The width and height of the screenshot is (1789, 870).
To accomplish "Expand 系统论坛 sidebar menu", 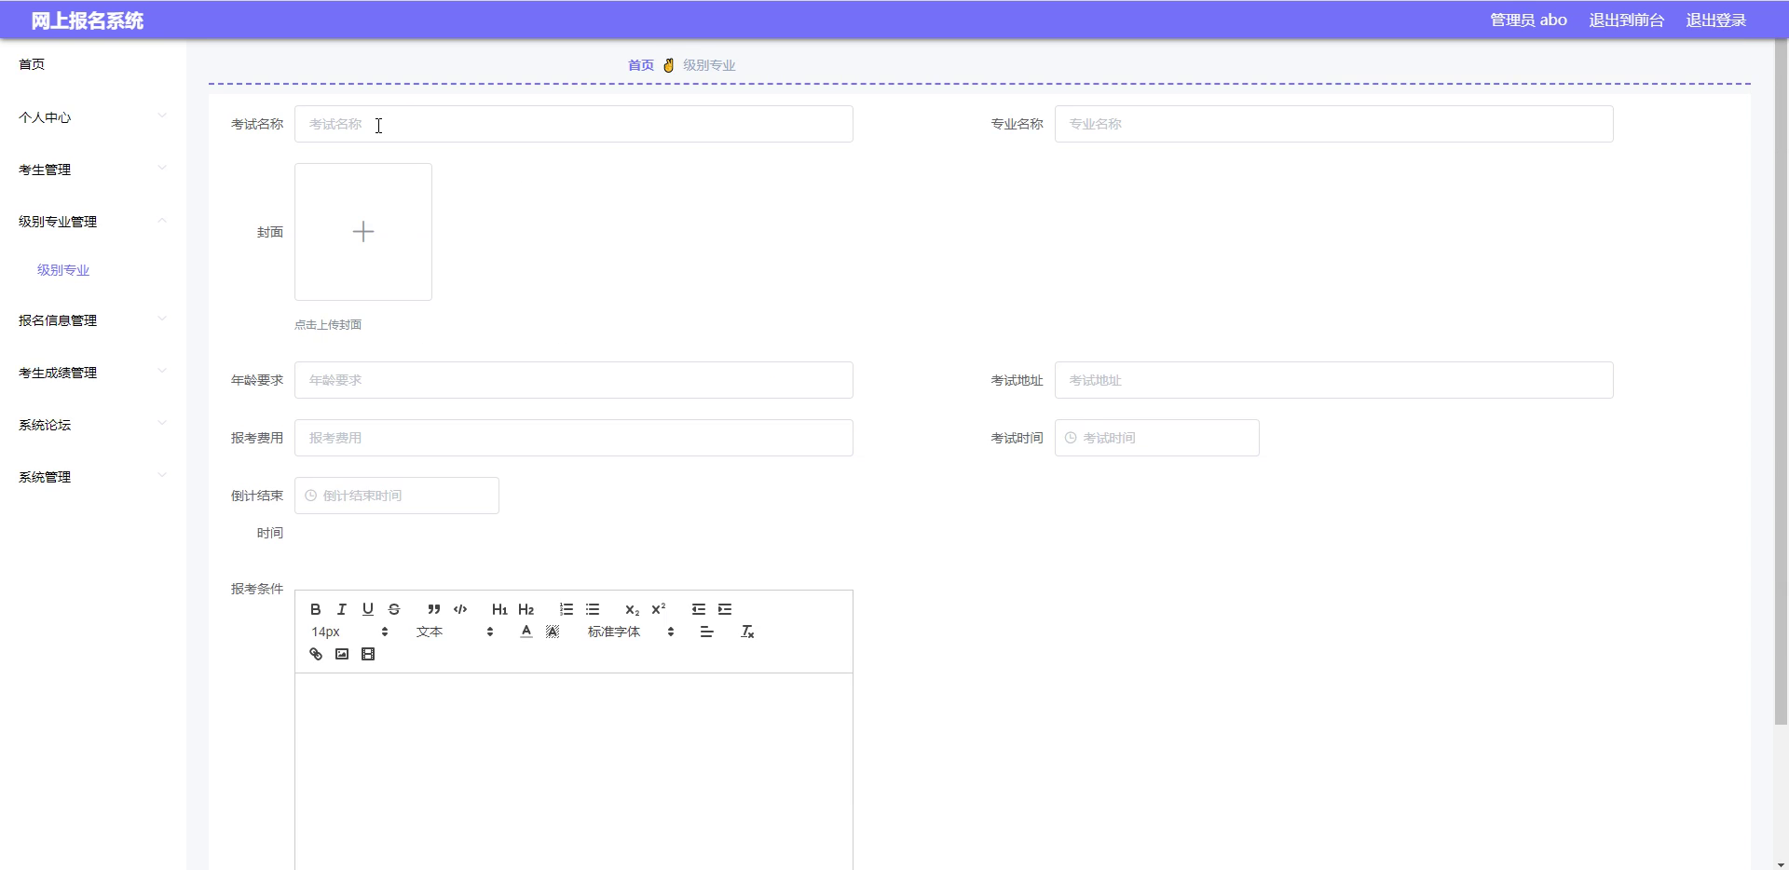I will pos(93,425).
